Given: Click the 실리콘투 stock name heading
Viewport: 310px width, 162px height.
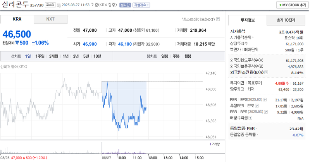Looking at the screenshot, I should pos(15,4).
